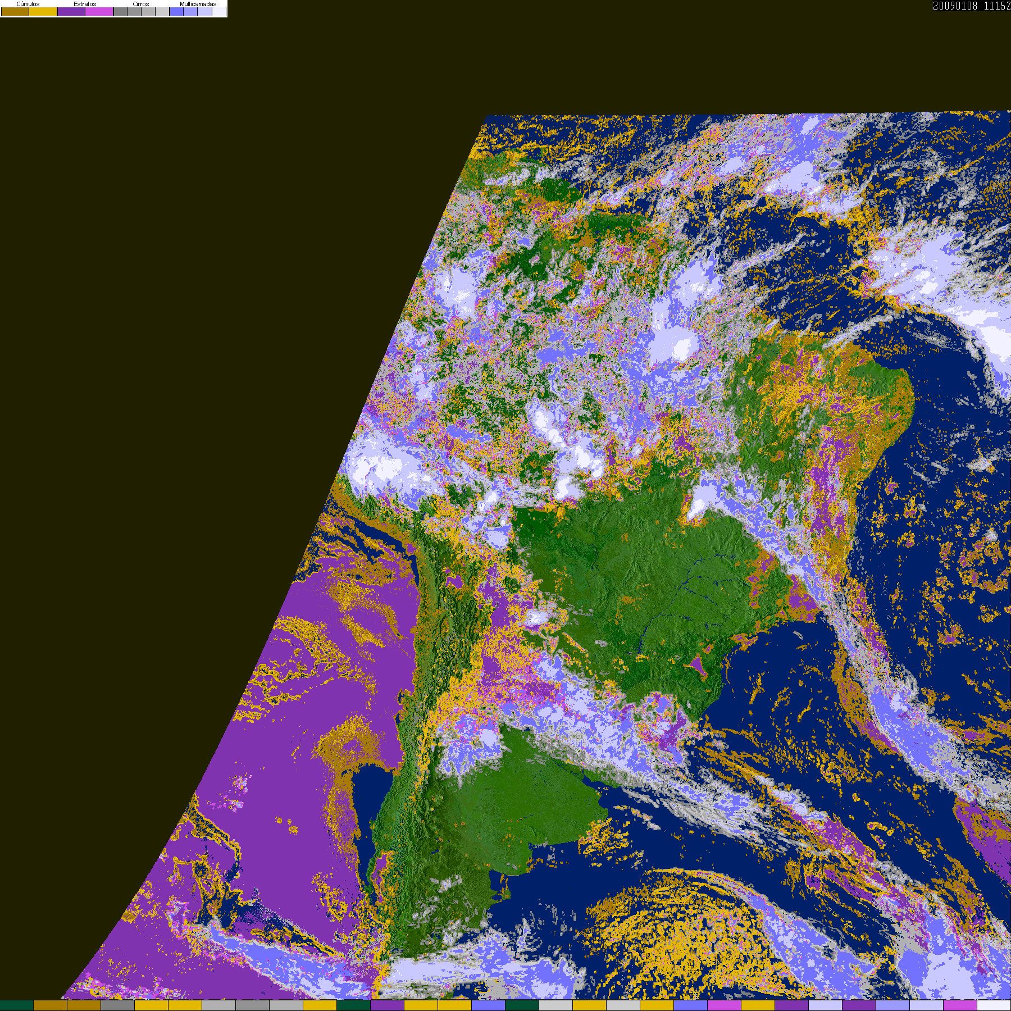The image size is (1011, 1011).
Task: Choose the pale lavender Multicamadas swatch
Action: click(x=204, y=12)
